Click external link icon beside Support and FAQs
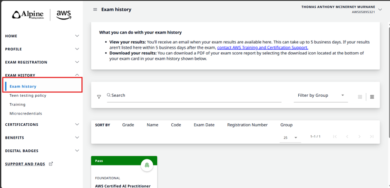Image resolution: width=390 pixels, height=188 pixels. (51, 164)
